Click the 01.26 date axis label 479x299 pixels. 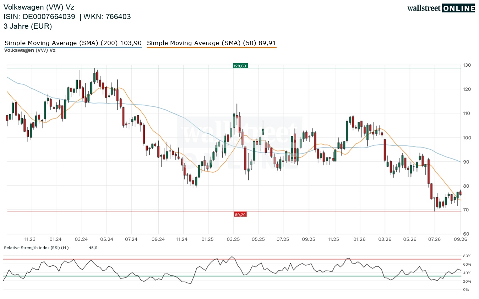coord(360,239)
